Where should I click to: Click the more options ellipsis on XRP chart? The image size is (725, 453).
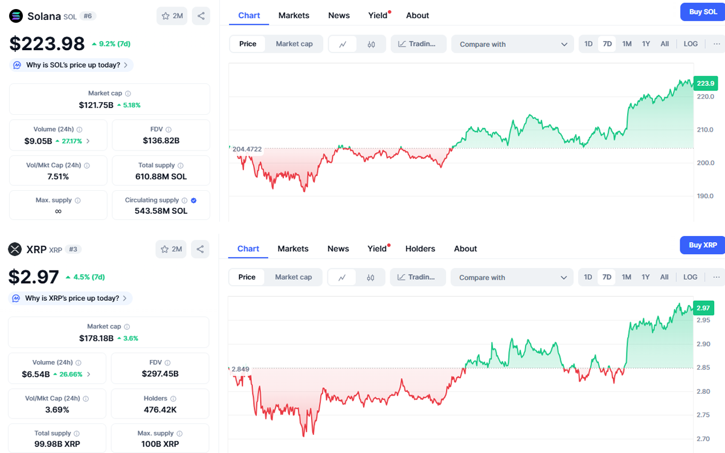pyautogui.click(x=717, y=277)
